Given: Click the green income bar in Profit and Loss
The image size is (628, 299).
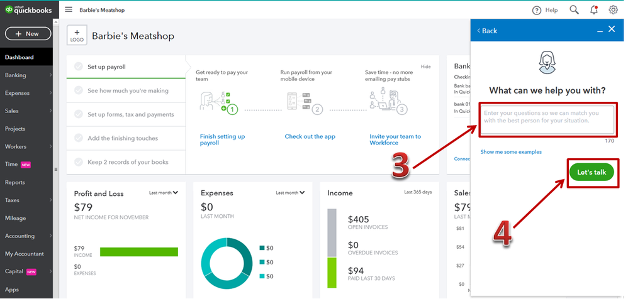Looking at the screenshot, I should coord(139,252).
